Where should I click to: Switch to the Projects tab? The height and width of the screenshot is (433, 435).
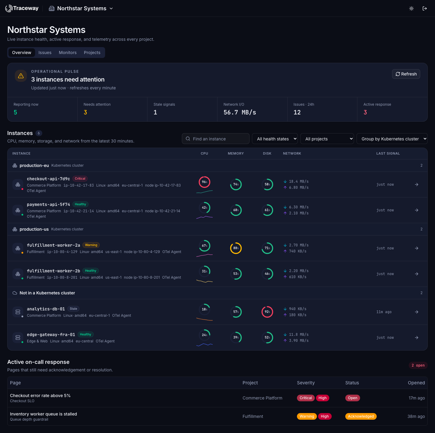click(92, 53)
